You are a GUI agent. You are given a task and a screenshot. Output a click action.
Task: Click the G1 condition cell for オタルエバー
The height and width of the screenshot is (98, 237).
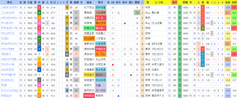(x=174, y=96)
